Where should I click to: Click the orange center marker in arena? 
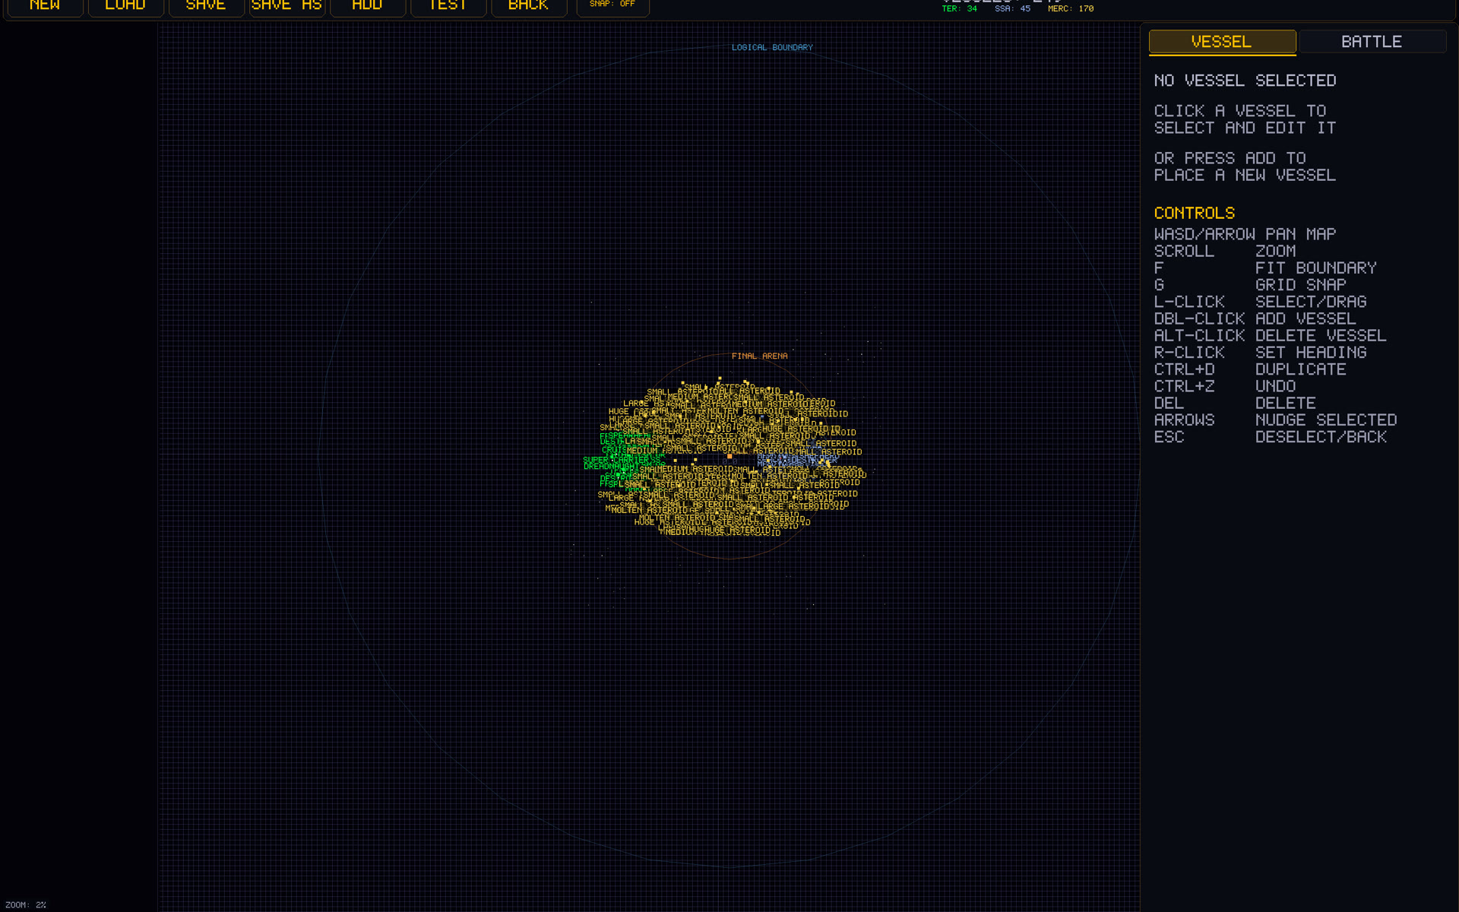[729, 457]
